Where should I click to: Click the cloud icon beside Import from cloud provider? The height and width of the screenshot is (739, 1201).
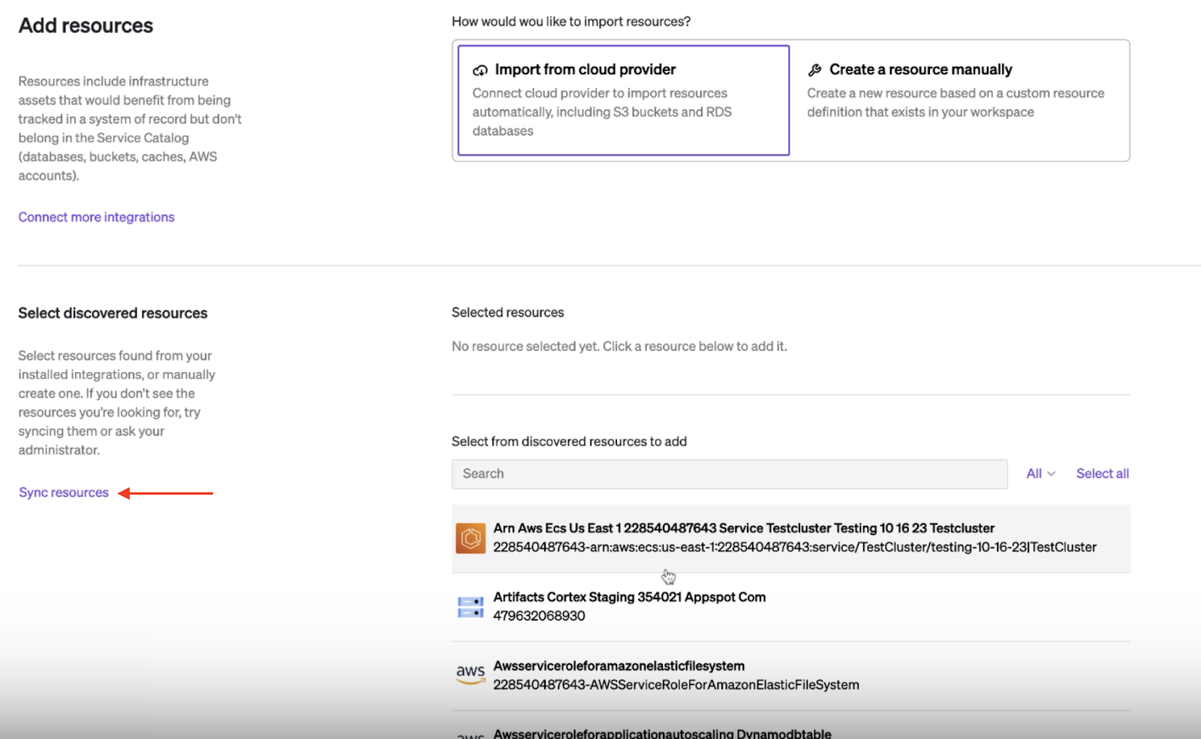[480, 71]
